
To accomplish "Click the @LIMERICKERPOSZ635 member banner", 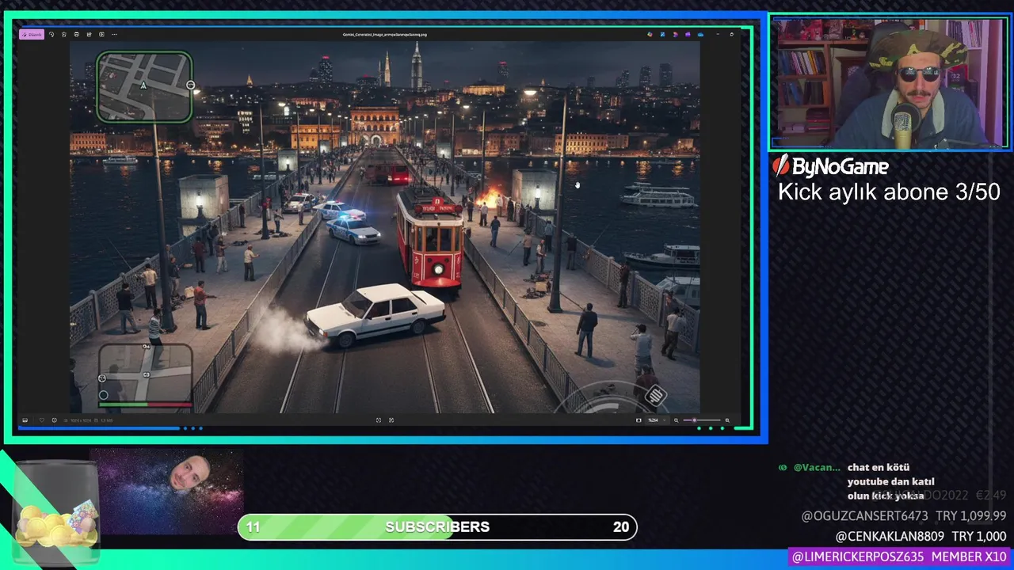I will pyautogui.click(x=899, y=557).
